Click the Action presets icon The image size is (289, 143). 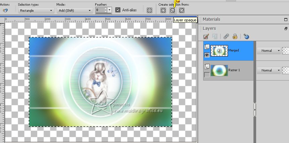5,11
